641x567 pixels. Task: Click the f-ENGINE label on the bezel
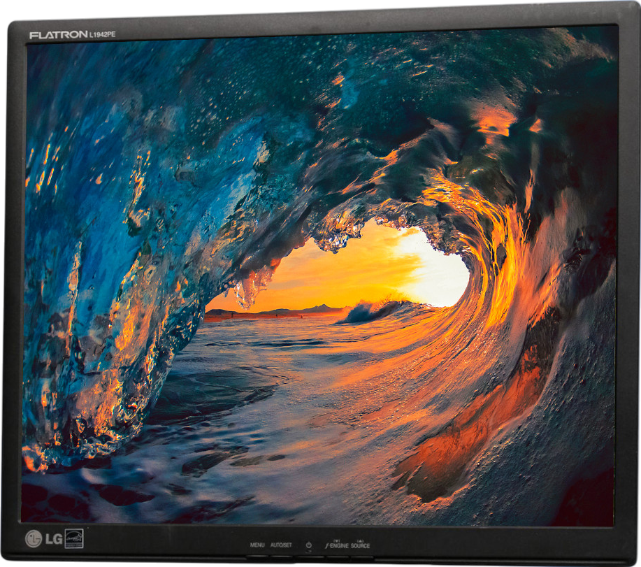coord(336,545)
